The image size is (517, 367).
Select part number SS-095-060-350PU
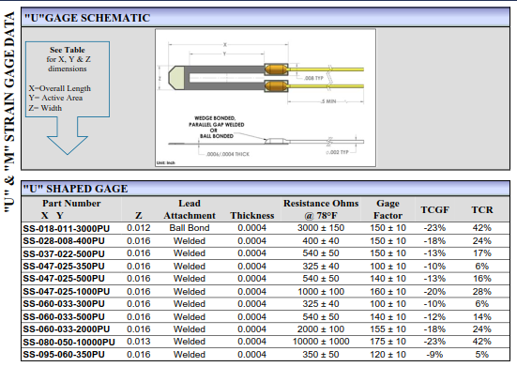64,355
